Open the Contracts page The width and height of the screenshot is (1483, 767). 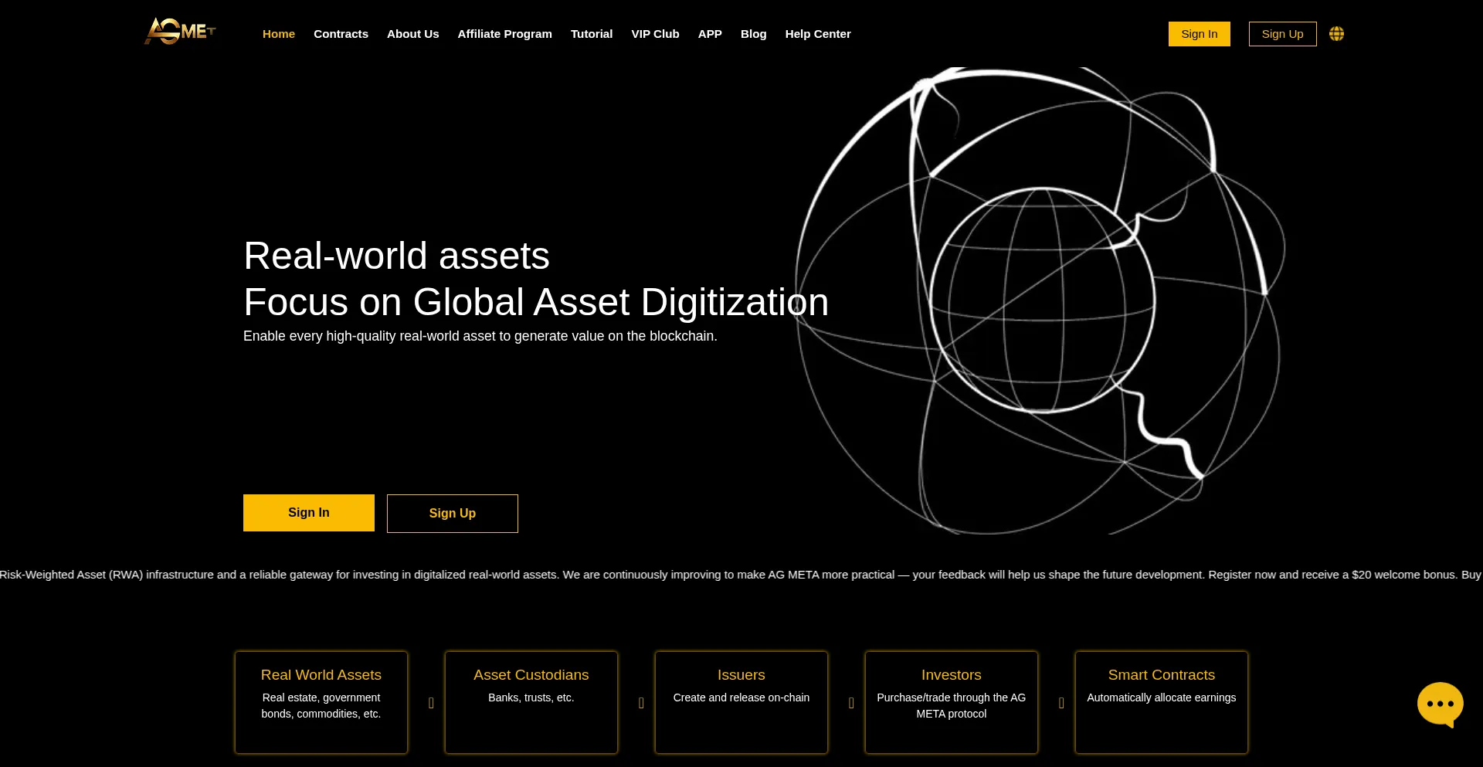coord(341,34)
